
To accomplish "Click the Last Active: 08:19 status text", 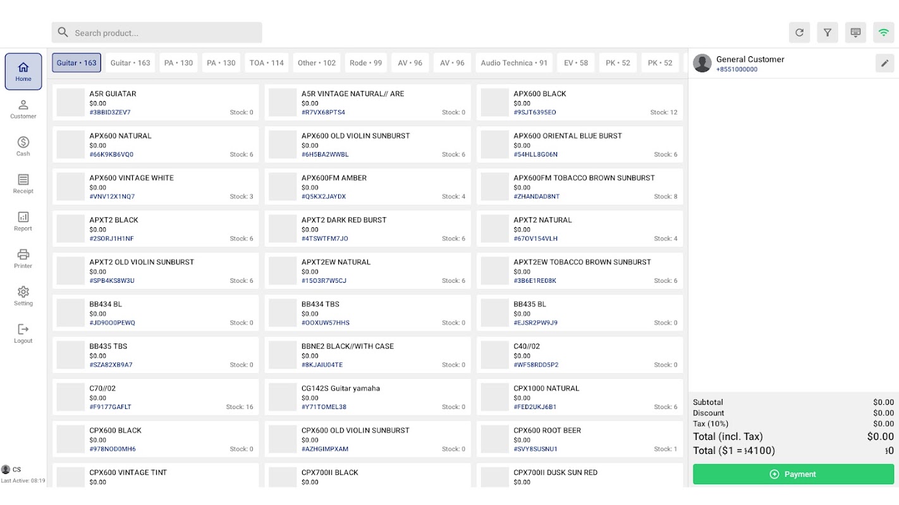I will click(23, 481).
